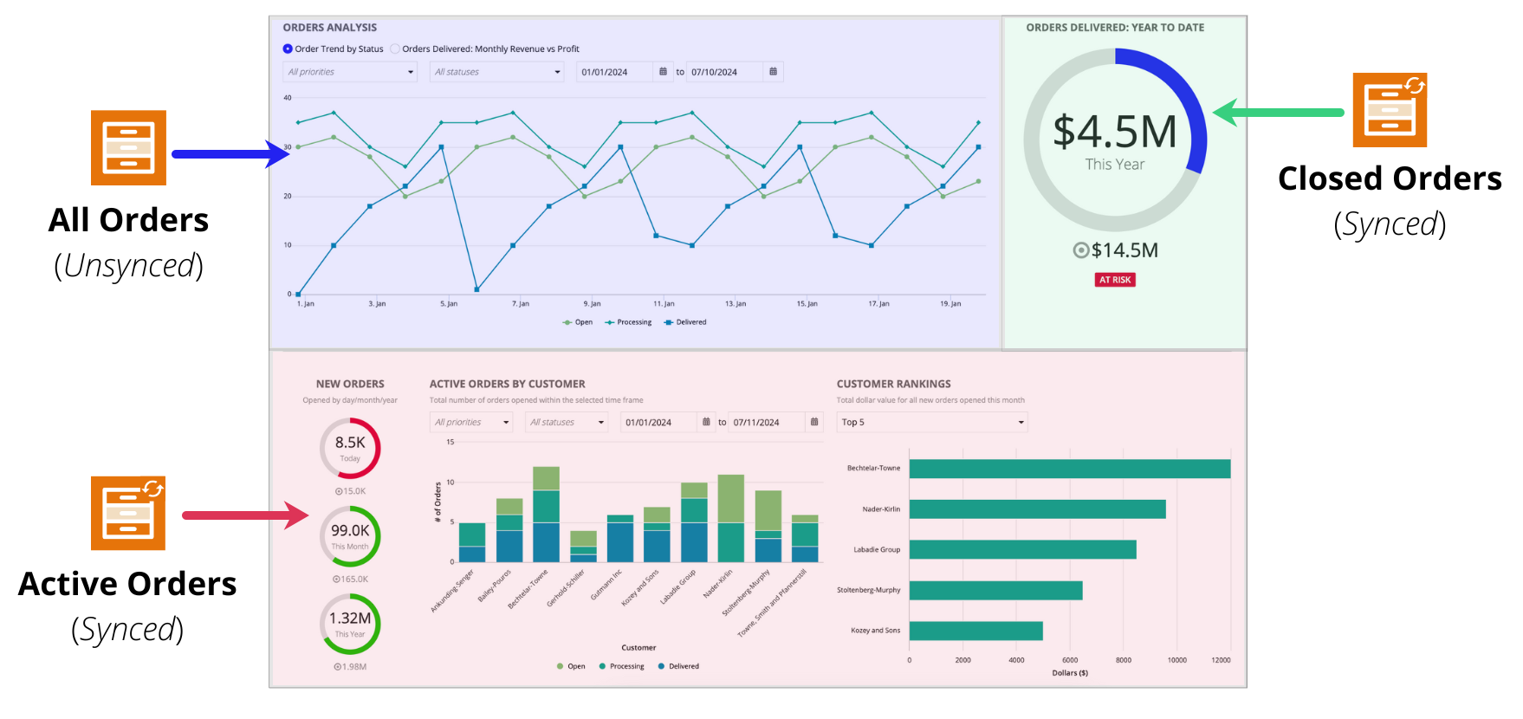Image resolution: width=1523 pixels, height=719 pixels.
Task: Click the 'Dollars ($)' axis label
Action: (1070, 673)
